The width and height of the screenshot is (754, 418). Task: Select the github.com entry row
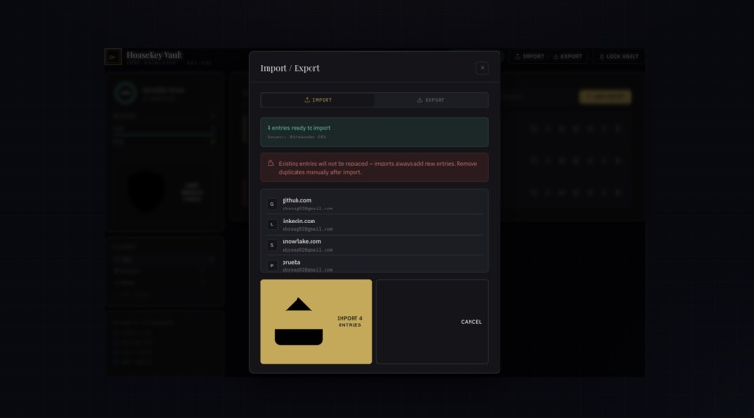tap(374, 204)
